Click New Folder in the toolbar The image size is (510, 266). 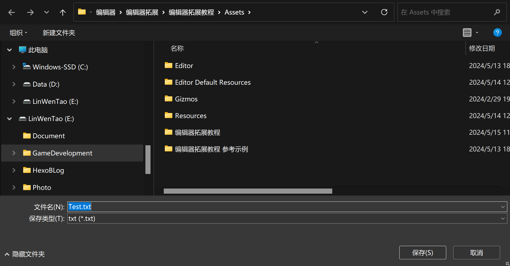59,33
